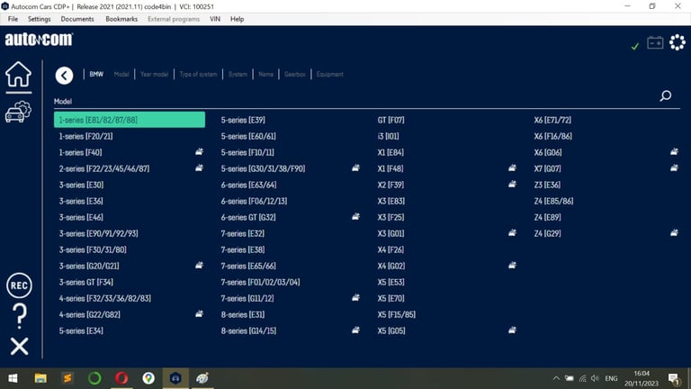
Task: Open the Documents menu
Action: (x=77, y=19)
